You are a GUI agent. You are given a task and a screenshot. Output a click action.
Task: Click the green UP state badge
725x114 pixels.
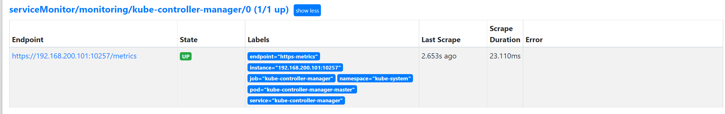[186, 56]
